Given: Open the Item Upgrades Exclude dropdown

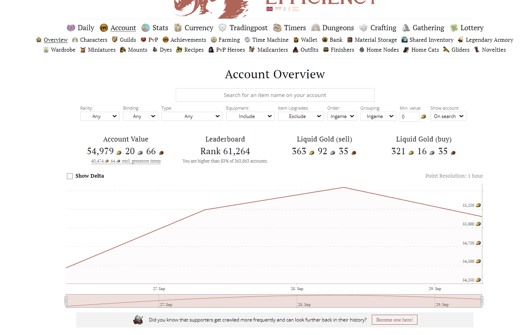Looking at the screenshot, I should click(x=301, y=116).
